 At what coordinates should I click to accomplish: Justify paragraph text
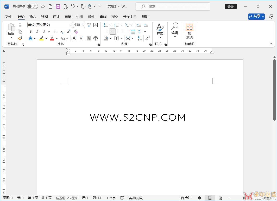[126, 32]
